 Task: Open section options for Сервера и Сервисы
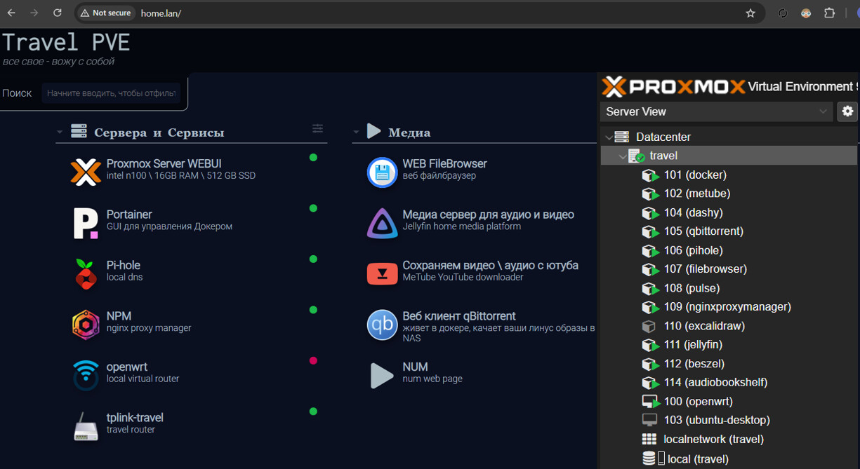tap(317, 128)
